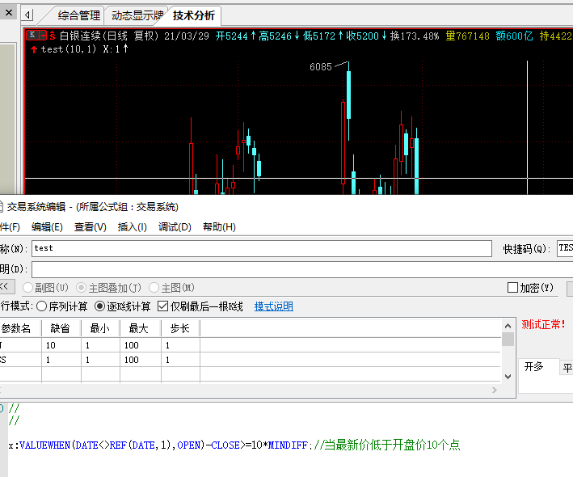Click the empty description input field
The width and height of the screenshot is (573, 477).
302,270
